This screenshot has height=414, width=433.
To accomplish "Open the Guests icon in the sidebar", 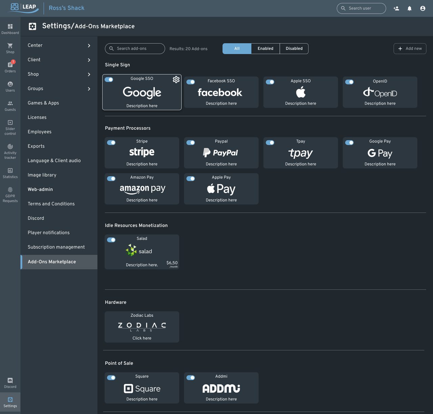I will (10, 103).
